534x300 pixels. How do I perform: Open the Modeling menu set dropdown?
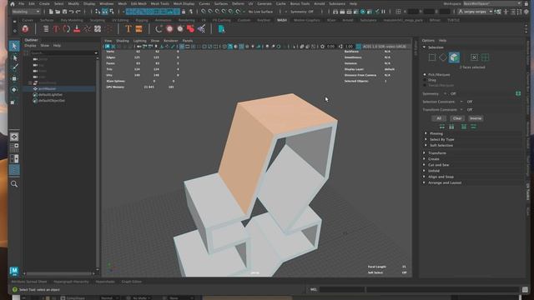pyautogui.click(x=26, y=12)
